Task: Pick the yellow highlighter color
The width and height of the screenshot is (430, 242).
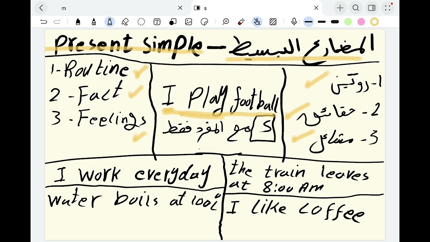Action: click(x=374, y=22)
